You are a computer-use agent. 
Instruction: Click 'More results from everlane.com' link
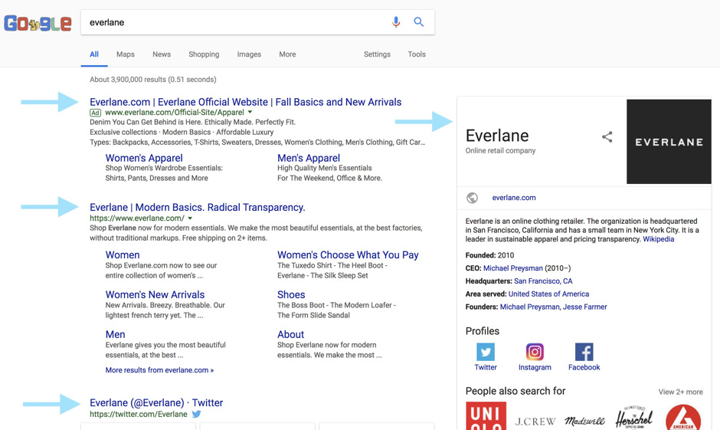[159, 370]
